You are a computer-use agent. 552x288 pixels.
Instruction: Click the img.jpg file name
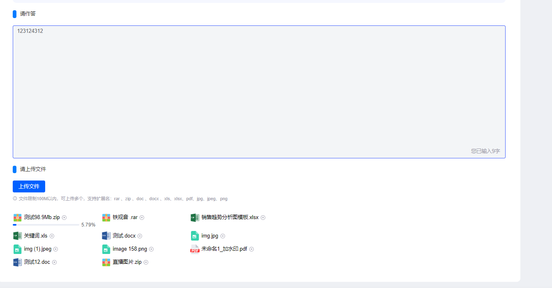tap(210, 236)
